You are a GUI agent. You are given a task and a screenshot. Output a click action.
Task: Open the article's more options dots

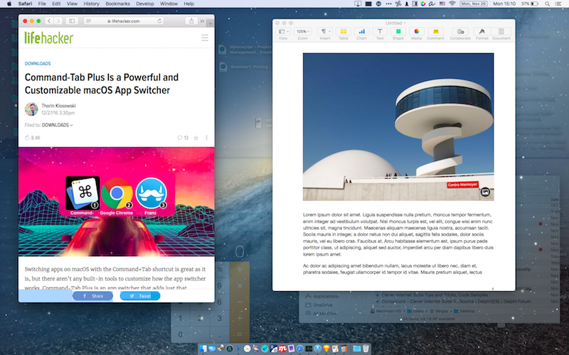(x=206, y=138)
